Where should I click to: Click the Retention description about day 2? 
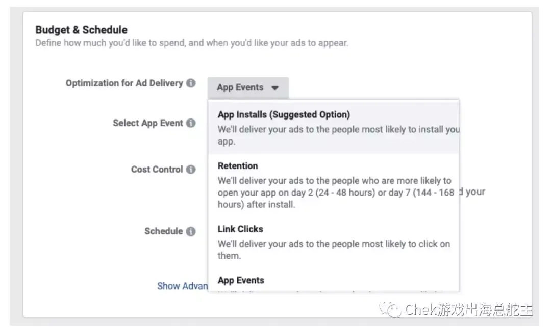pyautogui.click(x=336, y=193)
